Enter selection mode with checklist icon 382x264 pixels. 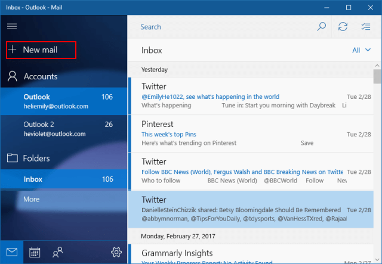[366, 26]
